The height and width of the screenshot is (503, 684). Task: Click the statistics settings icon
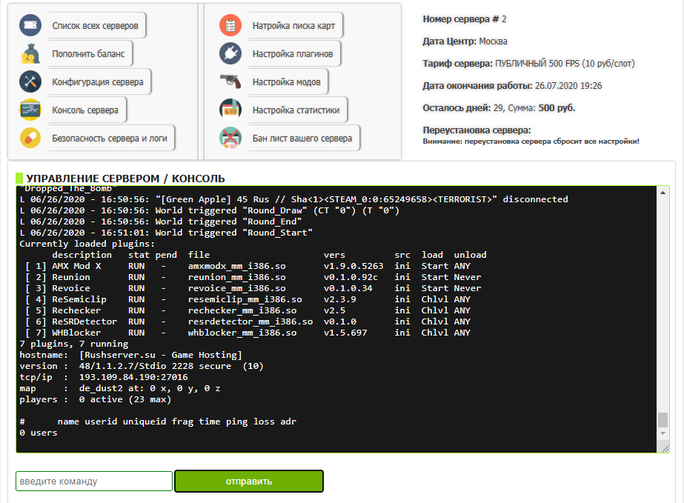[230, 110]
